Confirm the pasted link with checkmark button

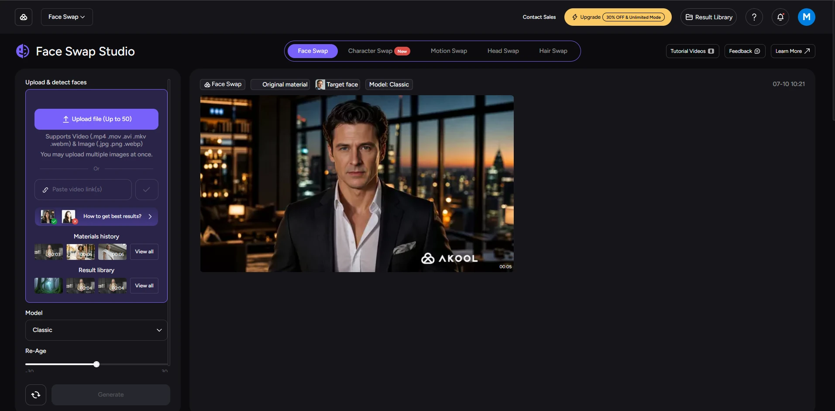tap(147, 190)
